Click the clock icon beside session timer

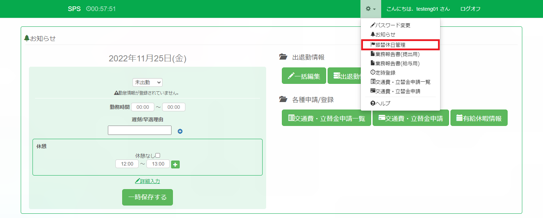[88, 9]
